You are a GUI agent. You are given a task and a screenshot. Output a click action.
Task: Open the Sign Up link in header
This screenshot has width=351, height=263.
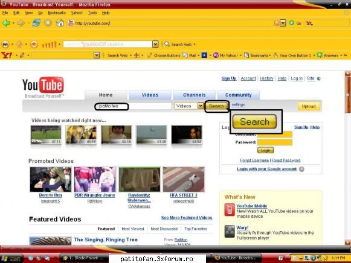pyautogui.click(x=229, y=78)
